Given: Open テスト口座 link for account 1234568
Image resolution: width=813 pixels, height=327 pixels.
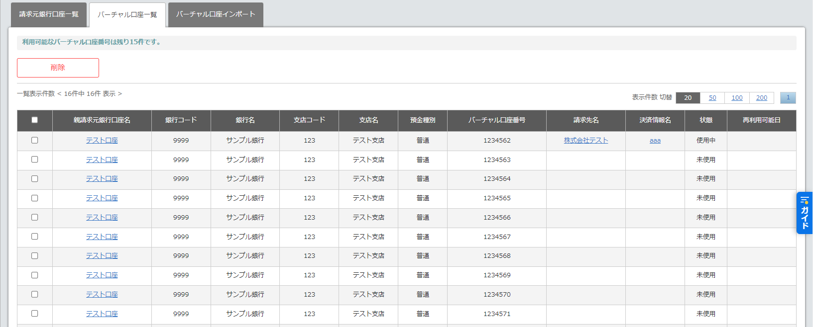Looking at the screenshot, I should point(102,256).
